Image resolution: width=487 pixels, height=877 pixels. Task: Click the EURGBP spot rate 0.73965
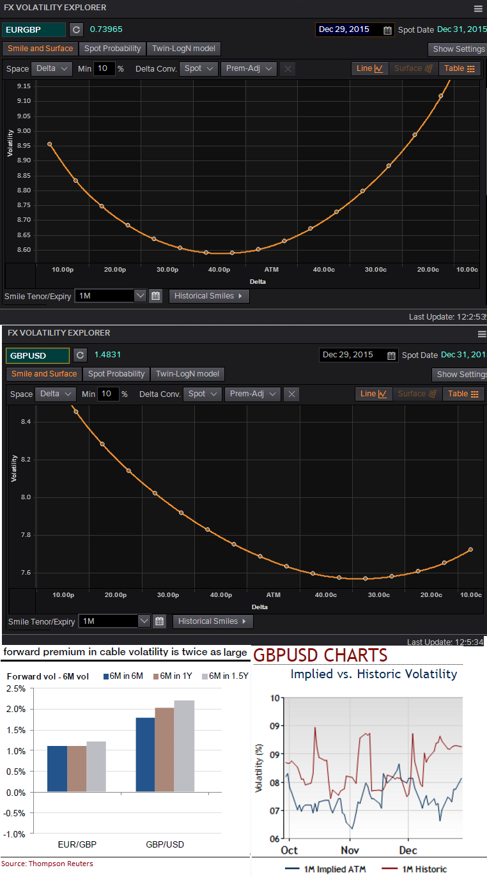(x=106, y=29)
